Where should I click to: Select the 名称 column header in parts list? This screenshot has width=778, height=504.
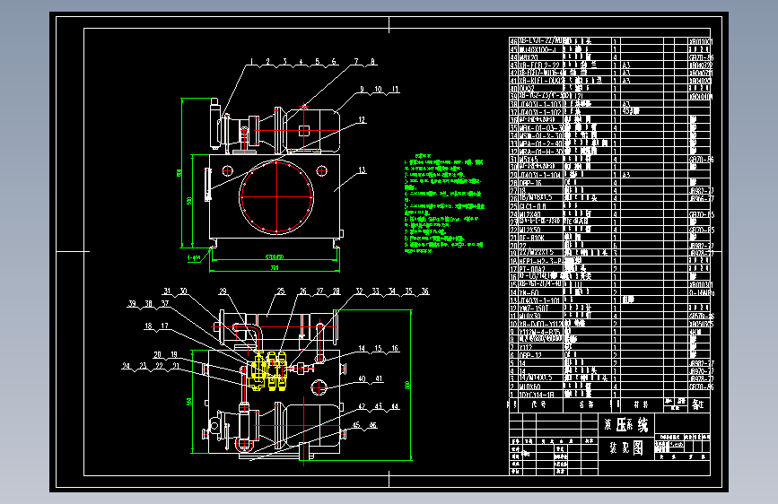587,404
